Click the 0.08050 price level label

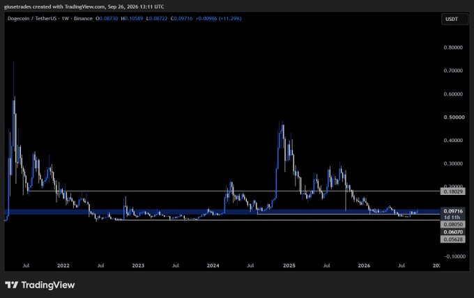point(452,224)
